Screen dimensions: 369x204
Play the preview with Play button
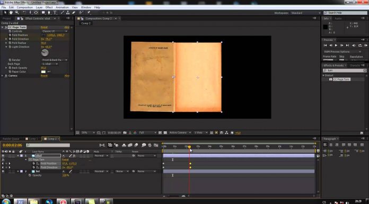[336, 45]
